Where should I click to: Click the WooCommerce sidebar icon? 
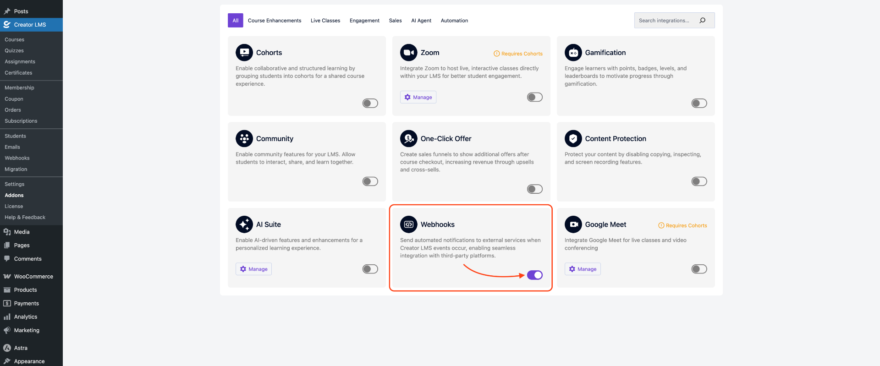[7, 277]
